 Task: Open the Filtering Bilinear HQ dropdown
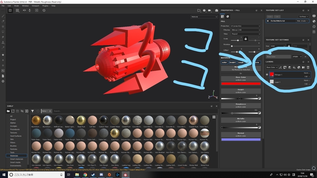click(245, 30)
